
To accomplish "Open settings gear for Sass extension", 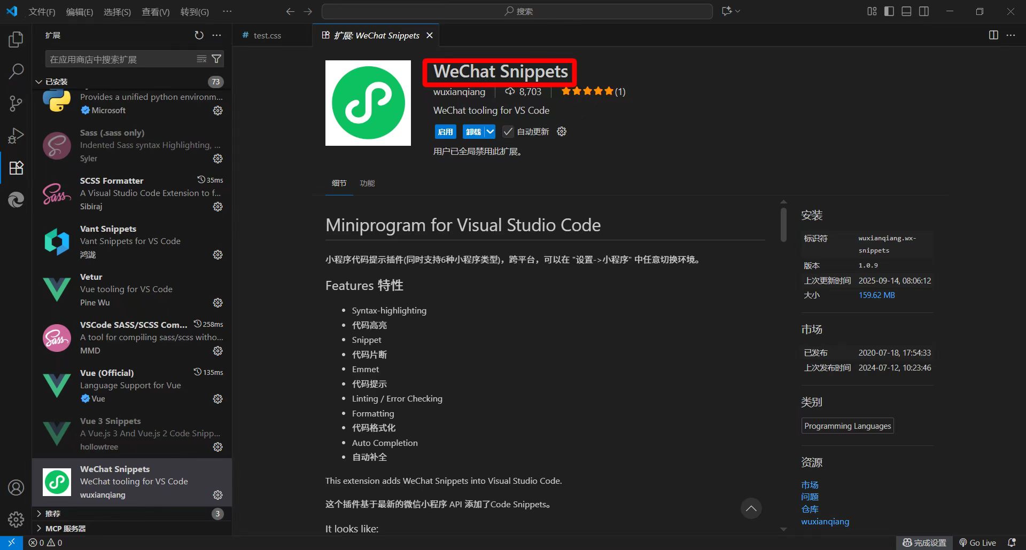I will 217,159.
